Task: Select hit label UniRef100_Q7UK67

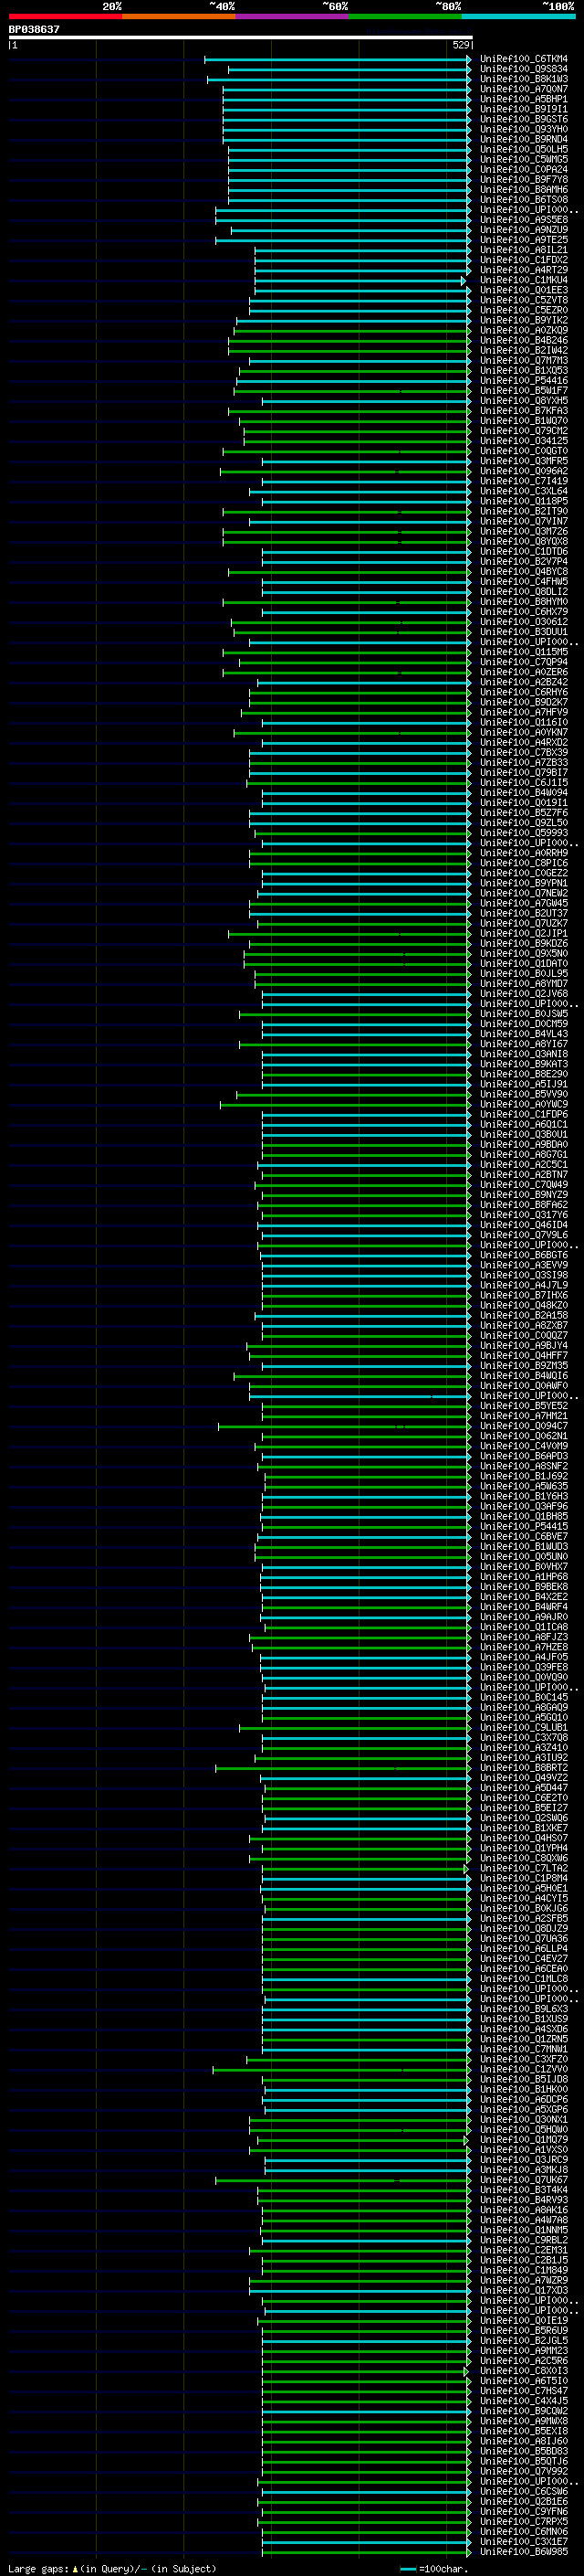Action: pos(524,2180)
